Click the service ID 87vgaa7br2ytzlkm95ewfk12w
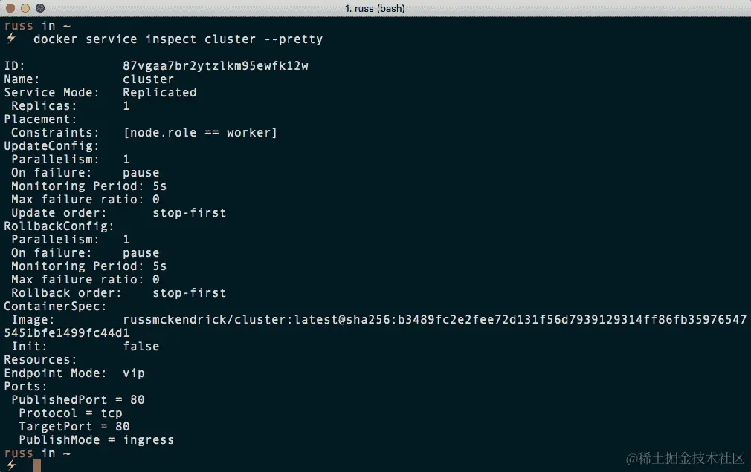Screen dimensions: 751x472 pyautogui.click(x=216, y=66)
